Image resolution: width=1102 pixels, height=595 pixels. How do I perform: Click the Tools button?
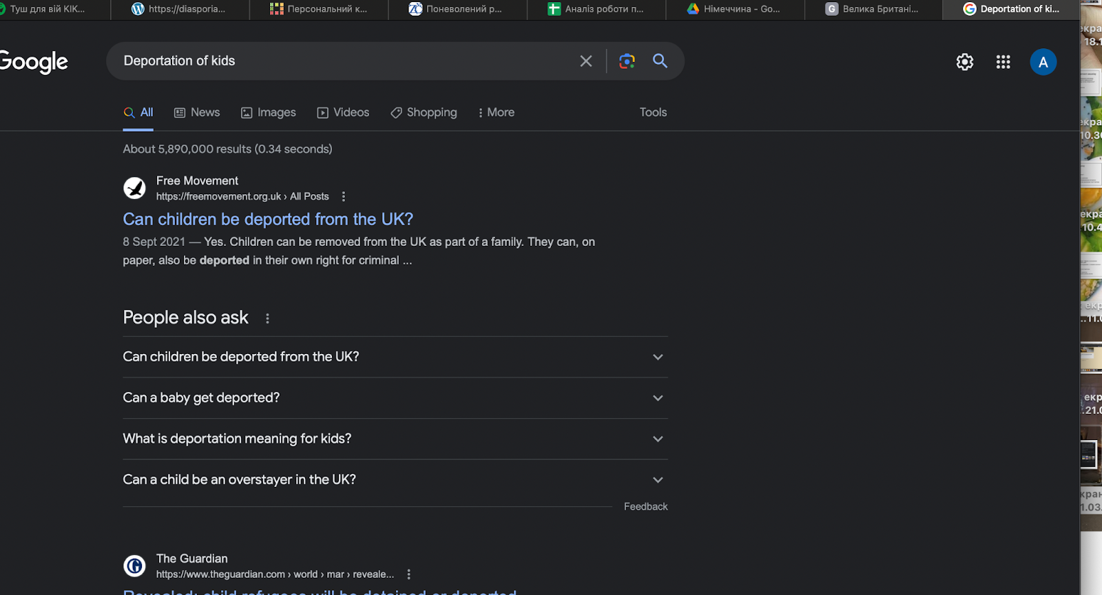652,112
